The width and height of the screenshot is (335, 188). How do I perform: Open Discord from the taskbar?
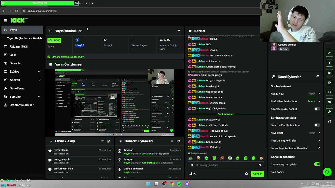click(187, 184)
